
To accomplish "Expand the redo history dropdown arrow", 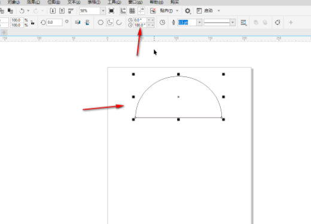I will 42,11.
